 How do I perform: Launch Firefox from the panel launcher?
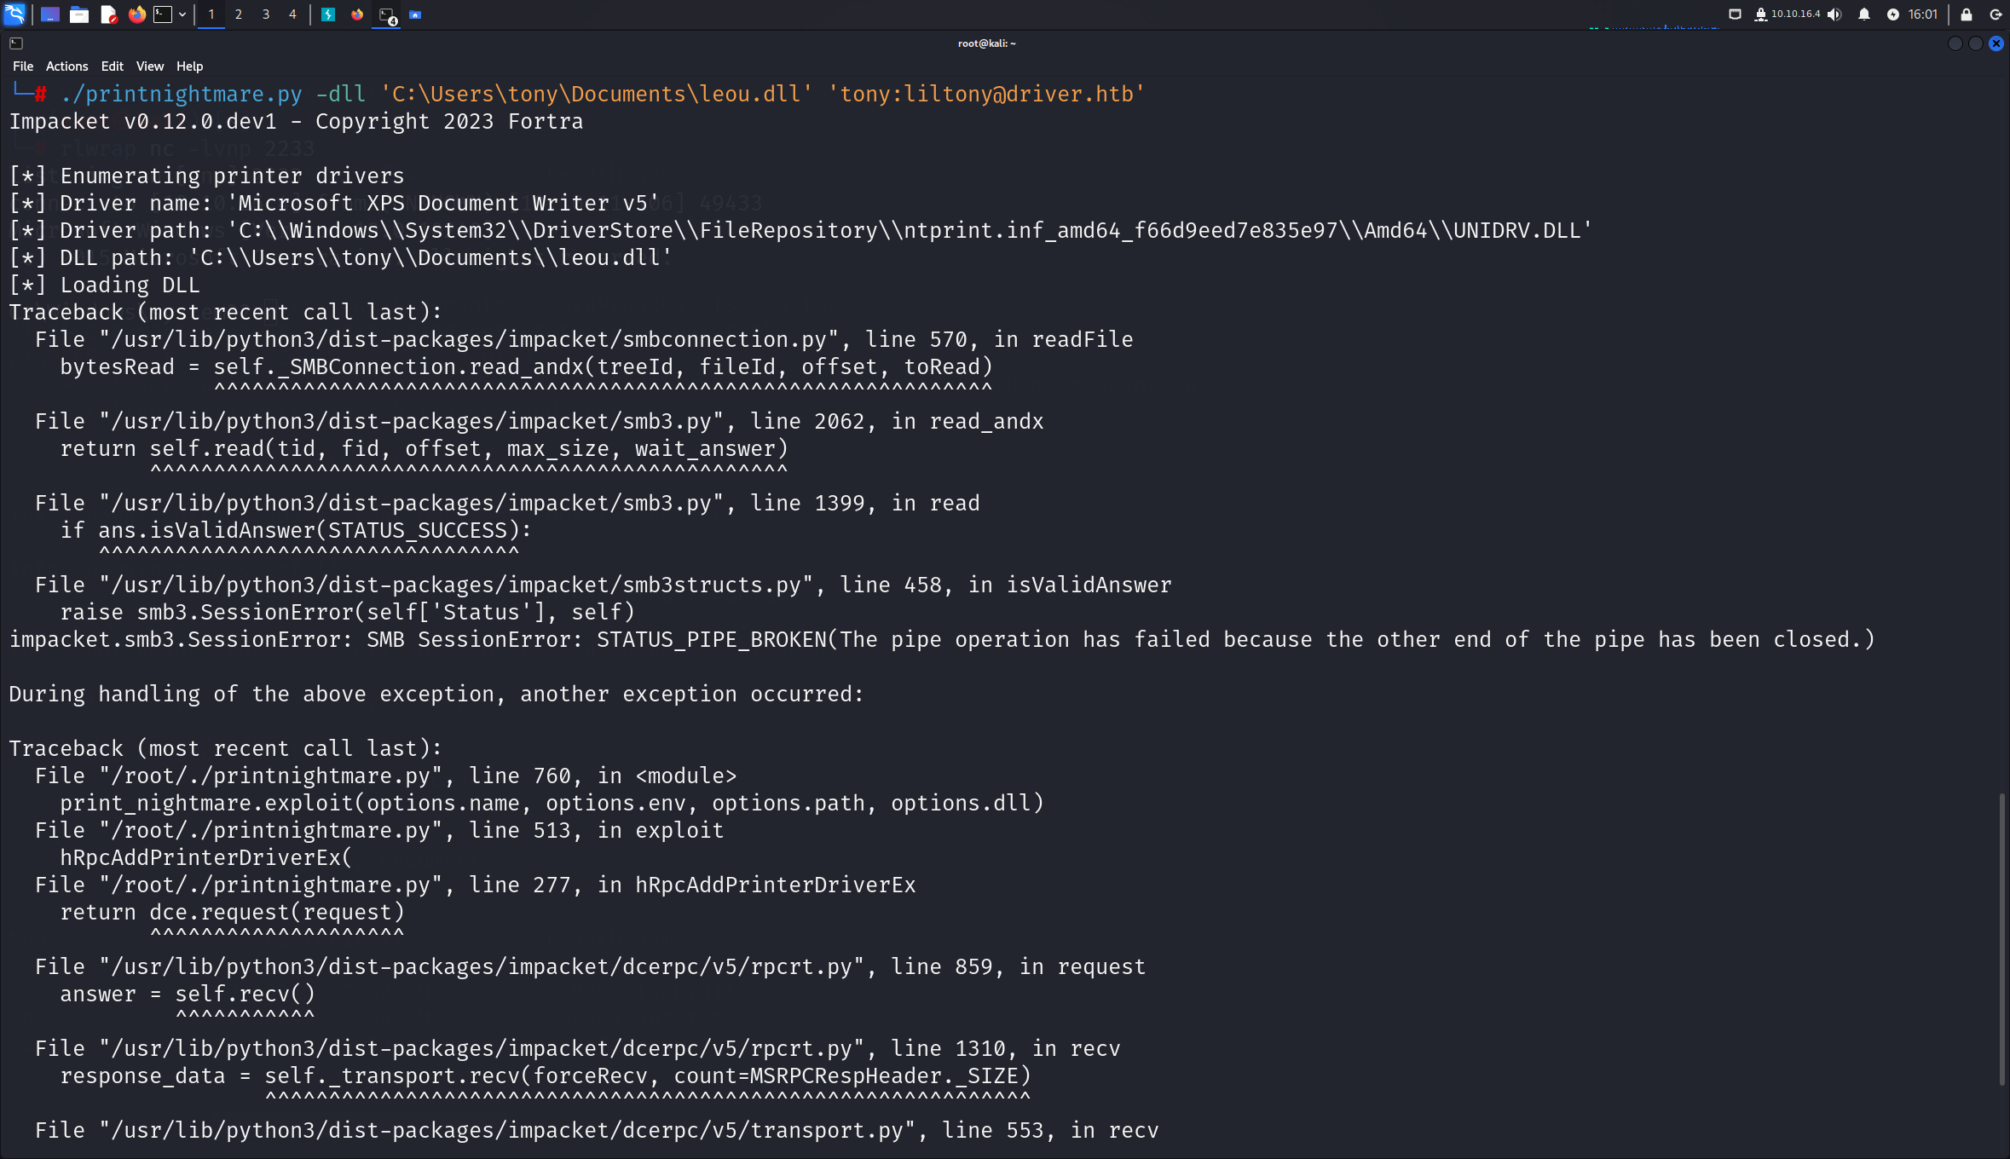pos(136,14)
